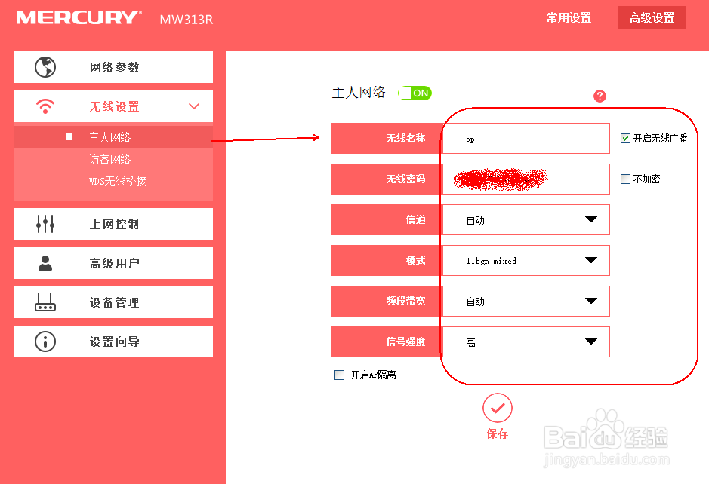Image resolution: width=709 pixels, height=484 pixels.
Task: Check the 开启AP隔离 checkbox
Action: pyautogui.click(x=339, y=375)
